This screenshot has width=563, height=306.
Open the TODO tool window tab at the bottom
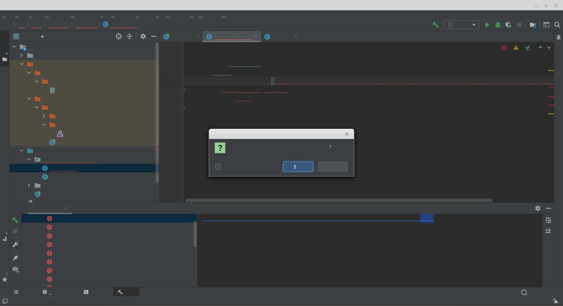click(x=16, y=292)
